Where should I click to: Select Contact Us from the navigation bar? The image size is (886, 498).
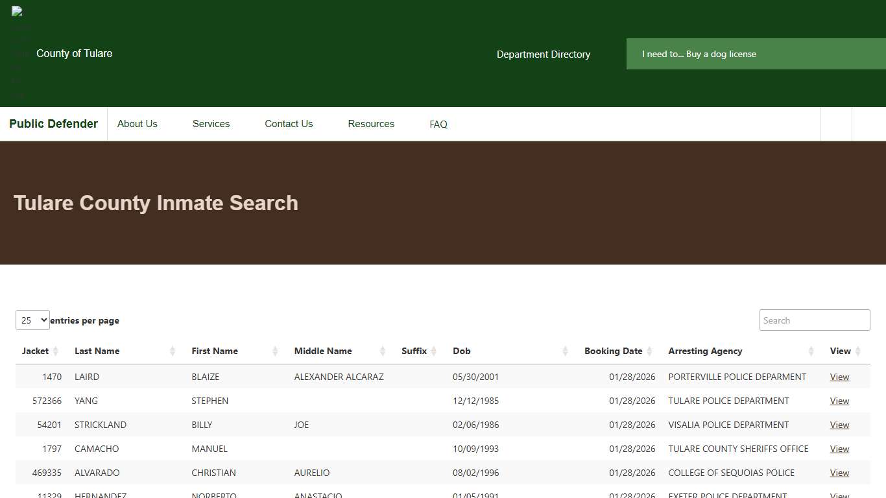[288, 124]
